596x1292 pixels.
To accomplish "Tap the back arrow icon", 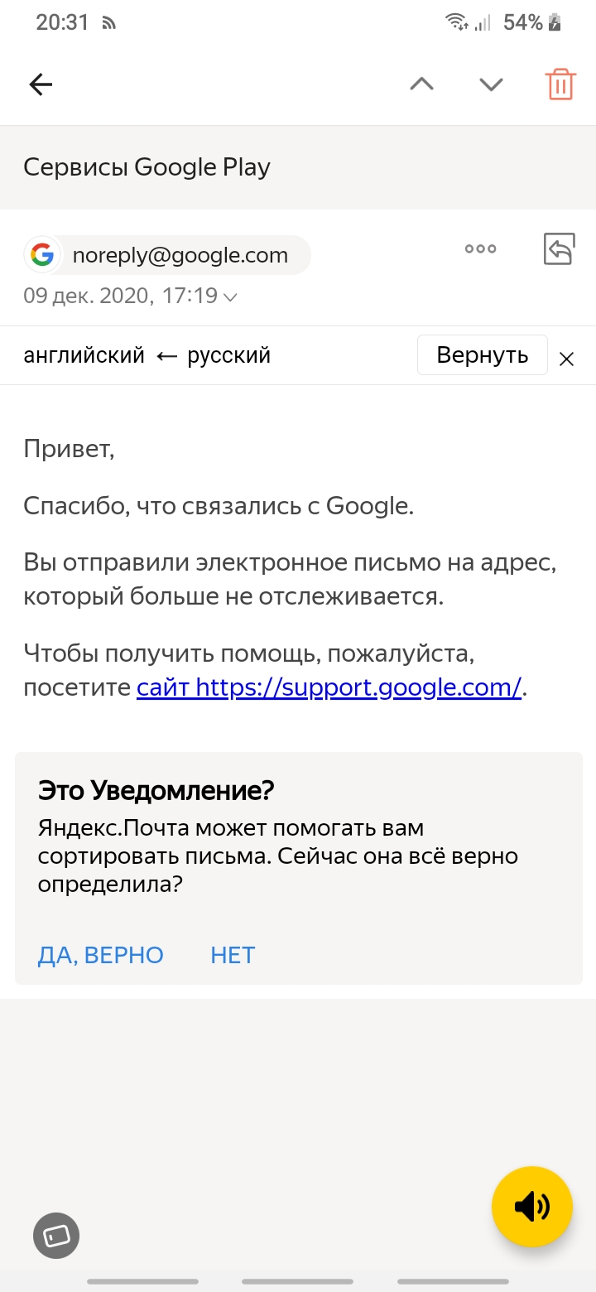I will [x=41, y=84].
